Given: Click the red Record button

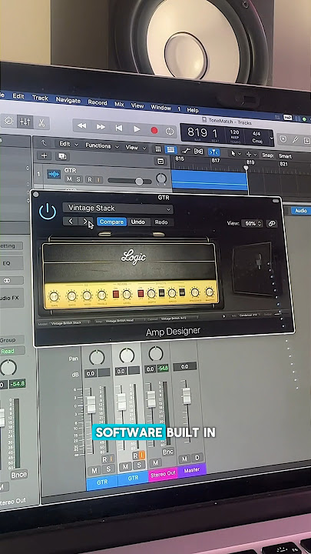Looking at the screenshot, I should click(154, 130).
